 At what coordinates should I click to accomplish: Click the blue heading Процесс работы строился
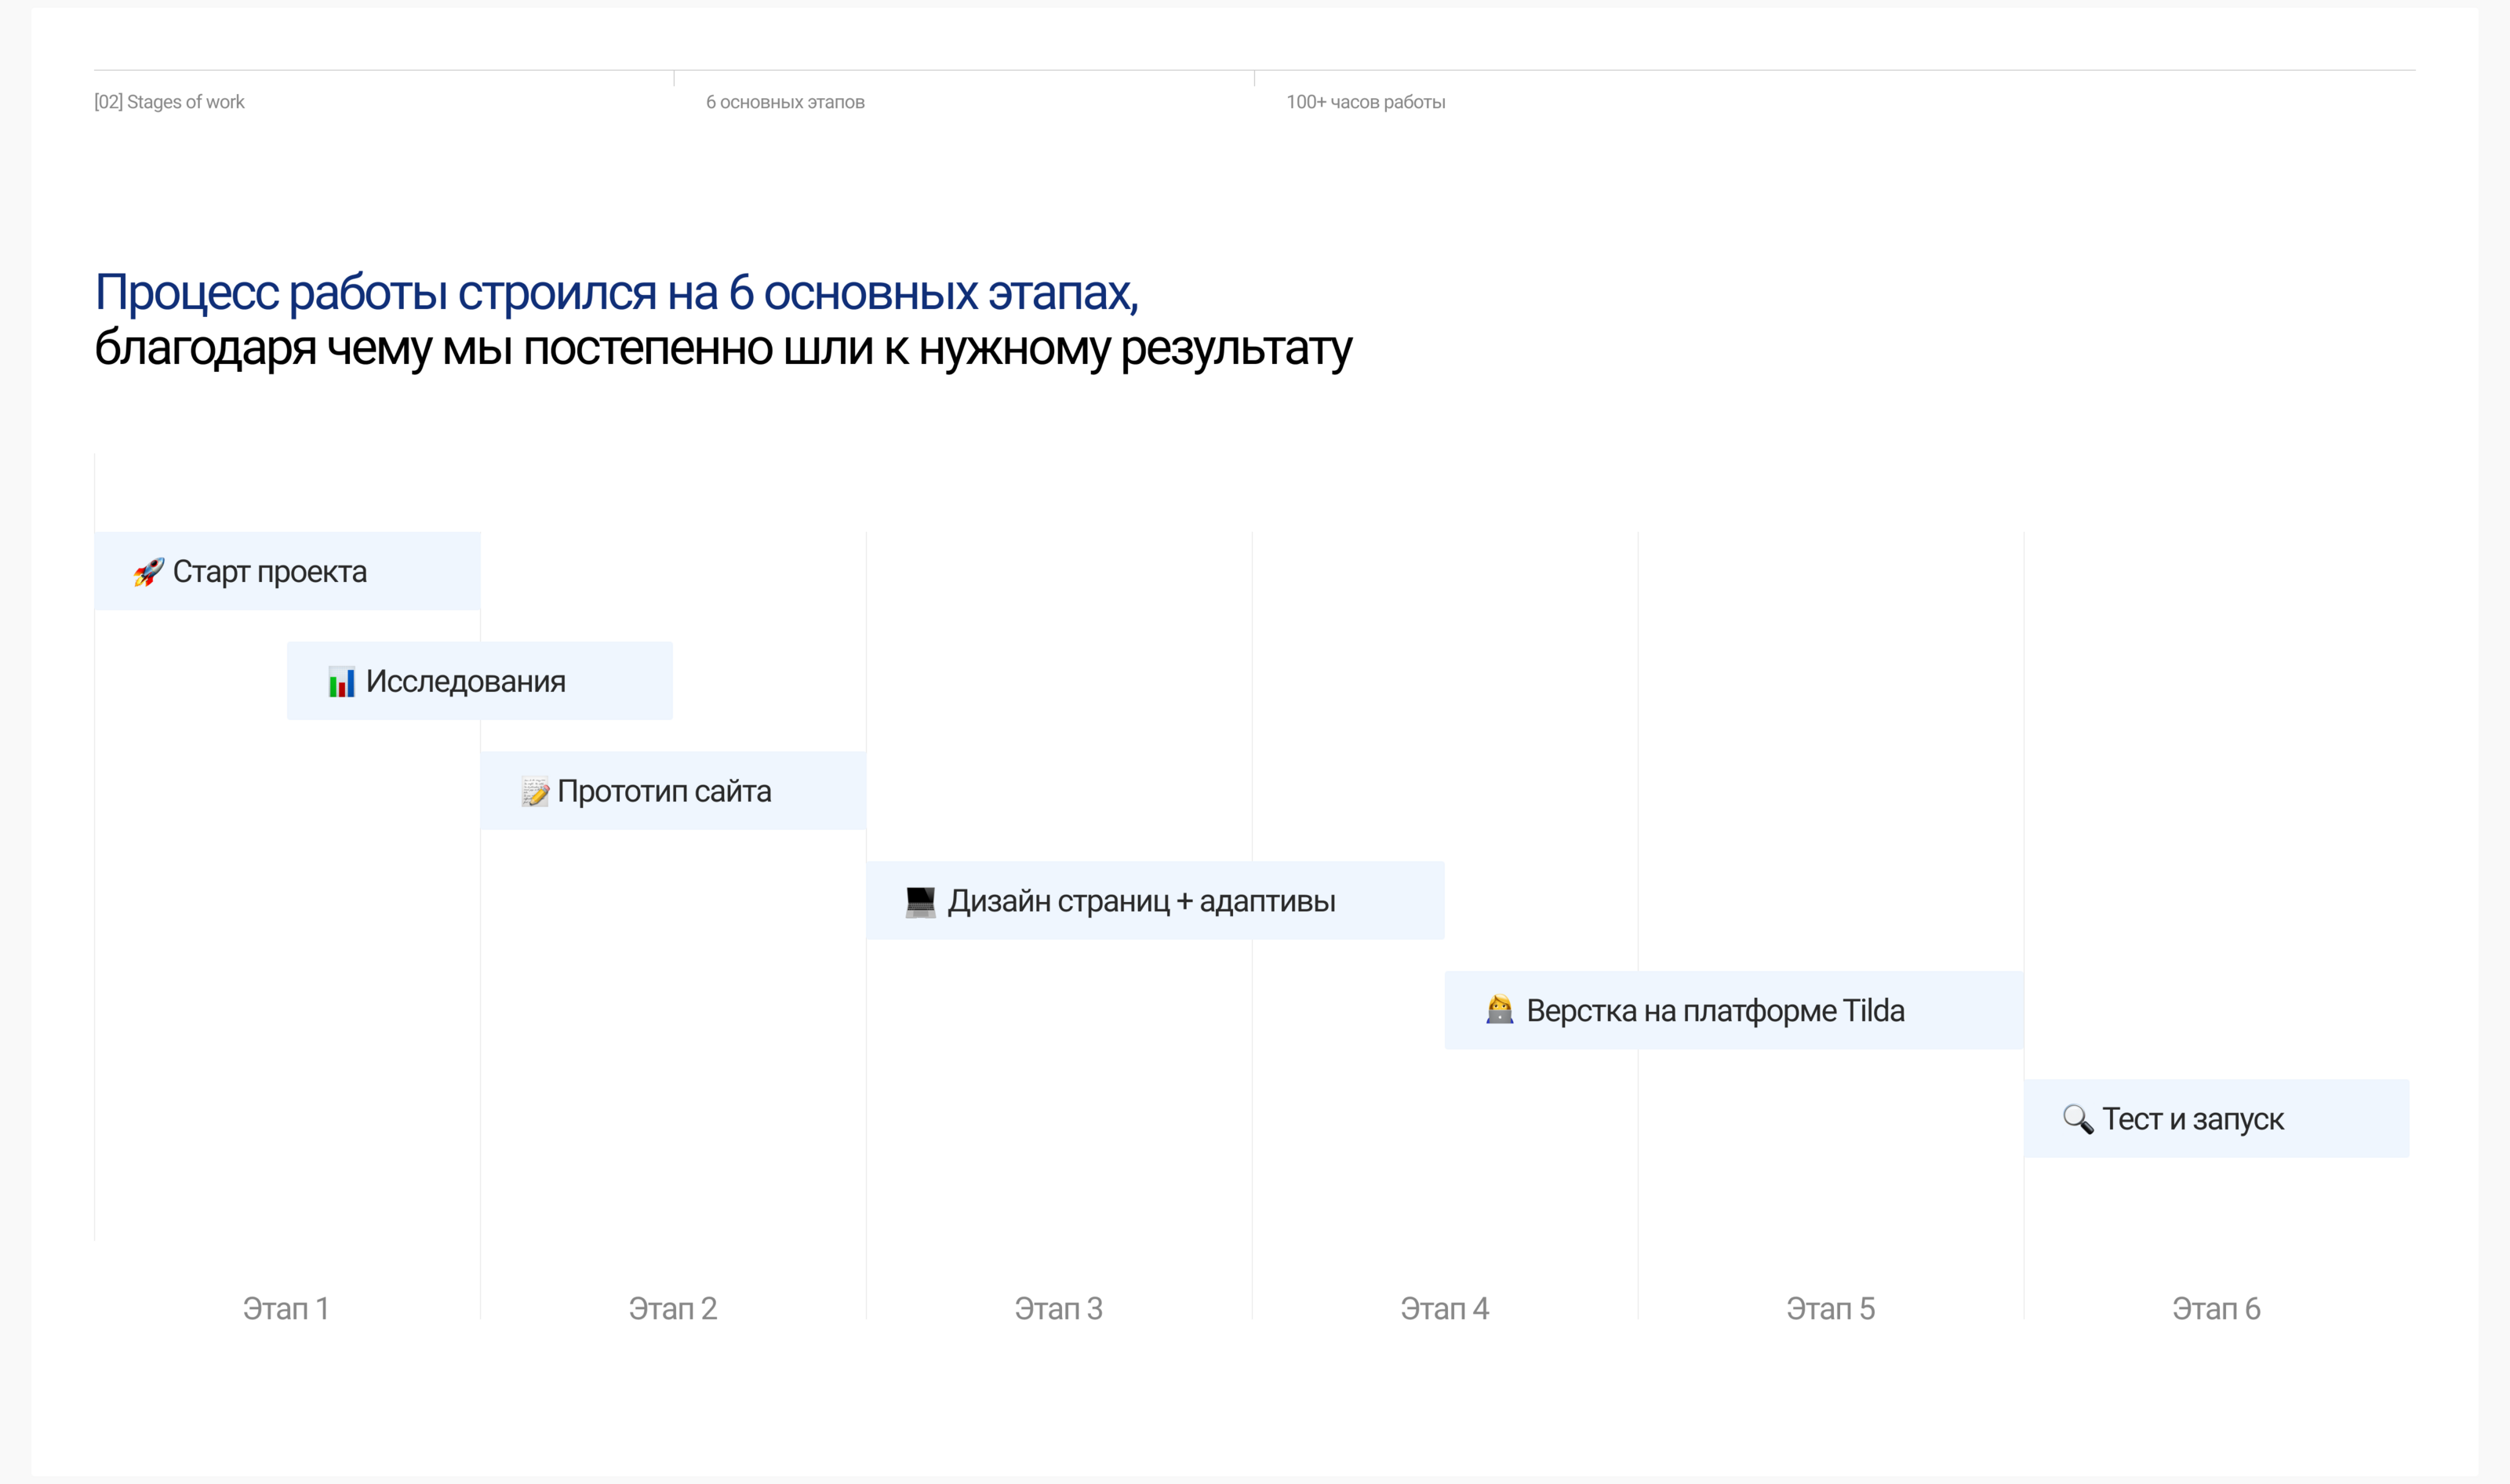coord(616,293)
